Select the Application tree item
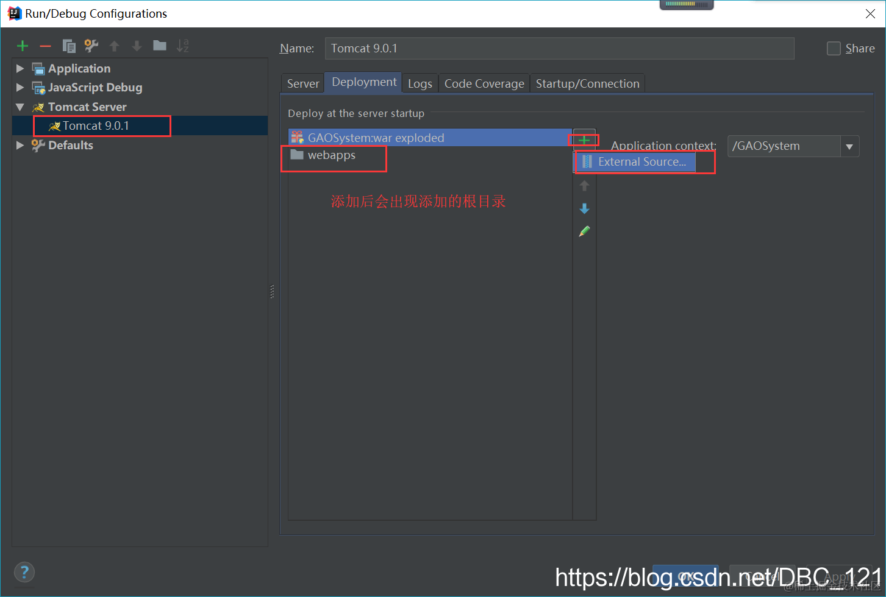The image size is (886, 597). click(79, 68)
